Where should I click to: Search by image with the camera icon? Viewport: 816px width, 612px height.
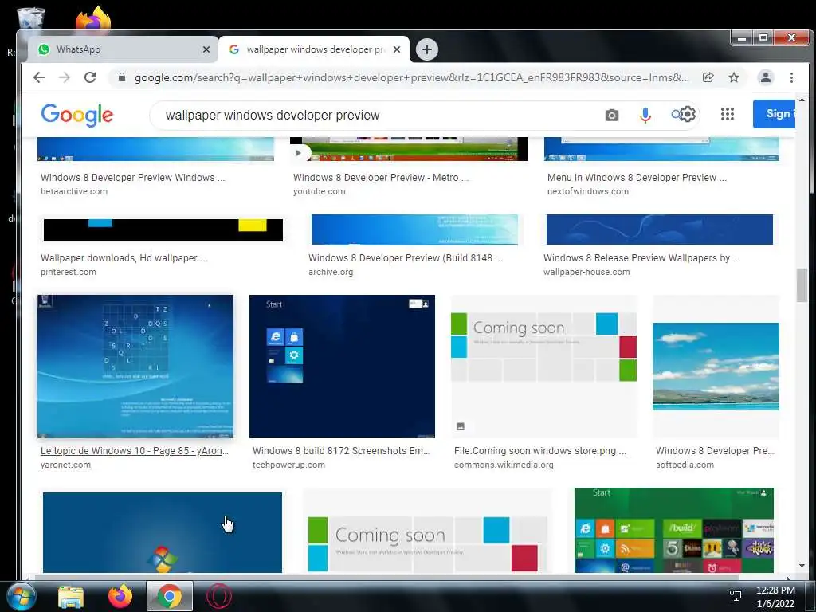(x=612, y=115)
